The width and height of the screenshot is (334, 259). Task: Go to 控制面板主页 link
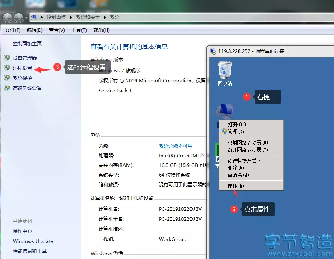point(27,43)
